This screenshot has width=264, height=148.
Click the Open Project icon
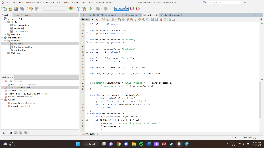[16, 8]
